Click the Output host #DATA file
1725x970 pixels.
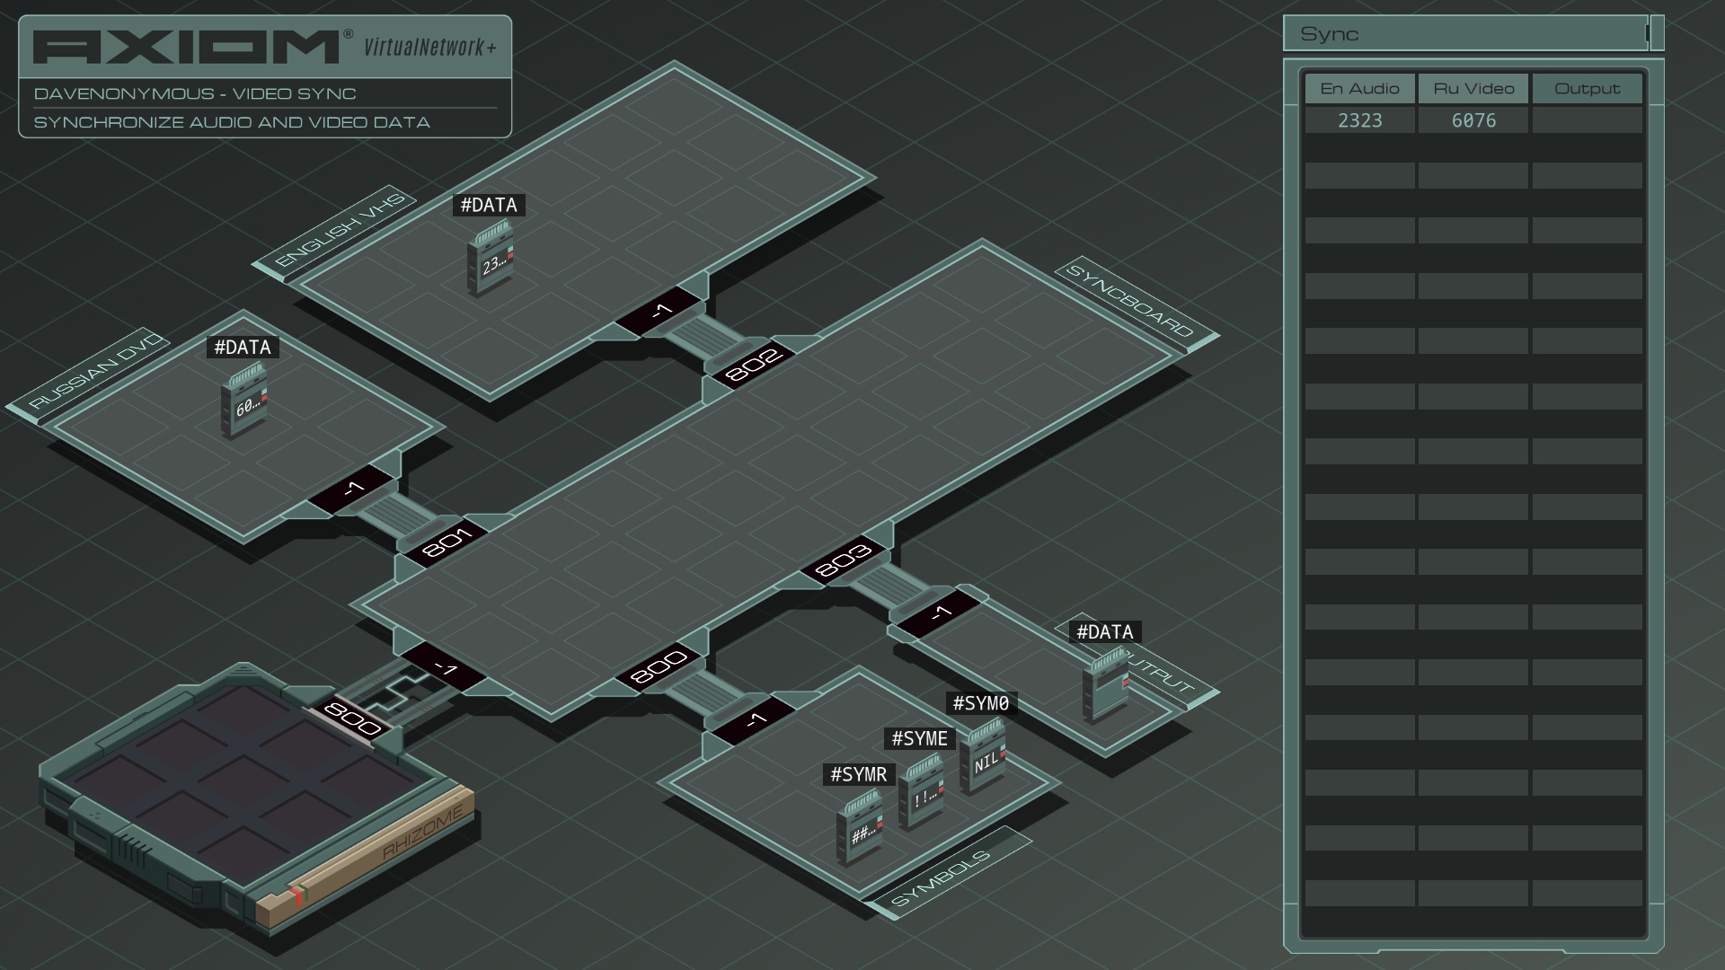coord(1106,684)
